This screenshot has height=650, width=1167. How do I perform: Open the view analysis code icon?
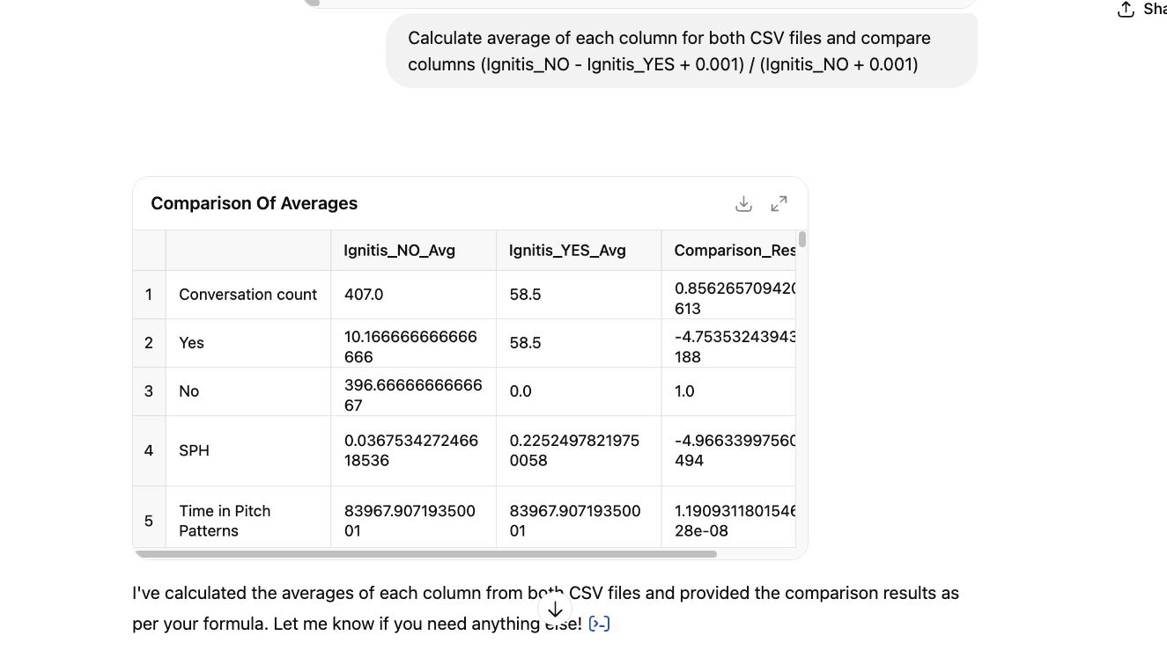(x=599, y=624)
